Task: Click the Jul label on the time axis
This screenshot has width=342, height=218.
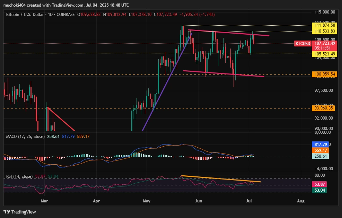Action: (x=249, y=201)
